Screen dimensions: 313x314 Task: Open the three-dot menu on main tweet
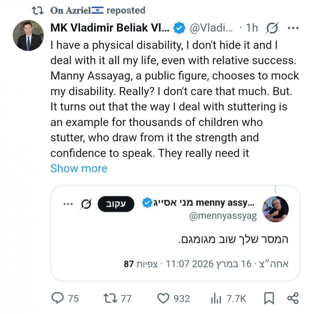[x=293, y=28]
